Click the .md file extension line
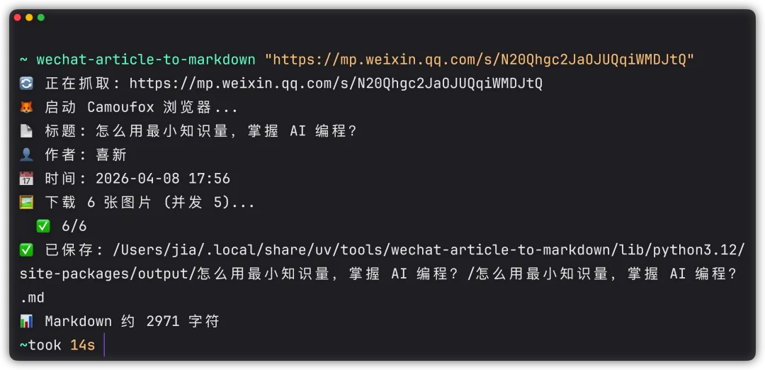The height and width of the screenshot is (370, 765). [33, 298]
